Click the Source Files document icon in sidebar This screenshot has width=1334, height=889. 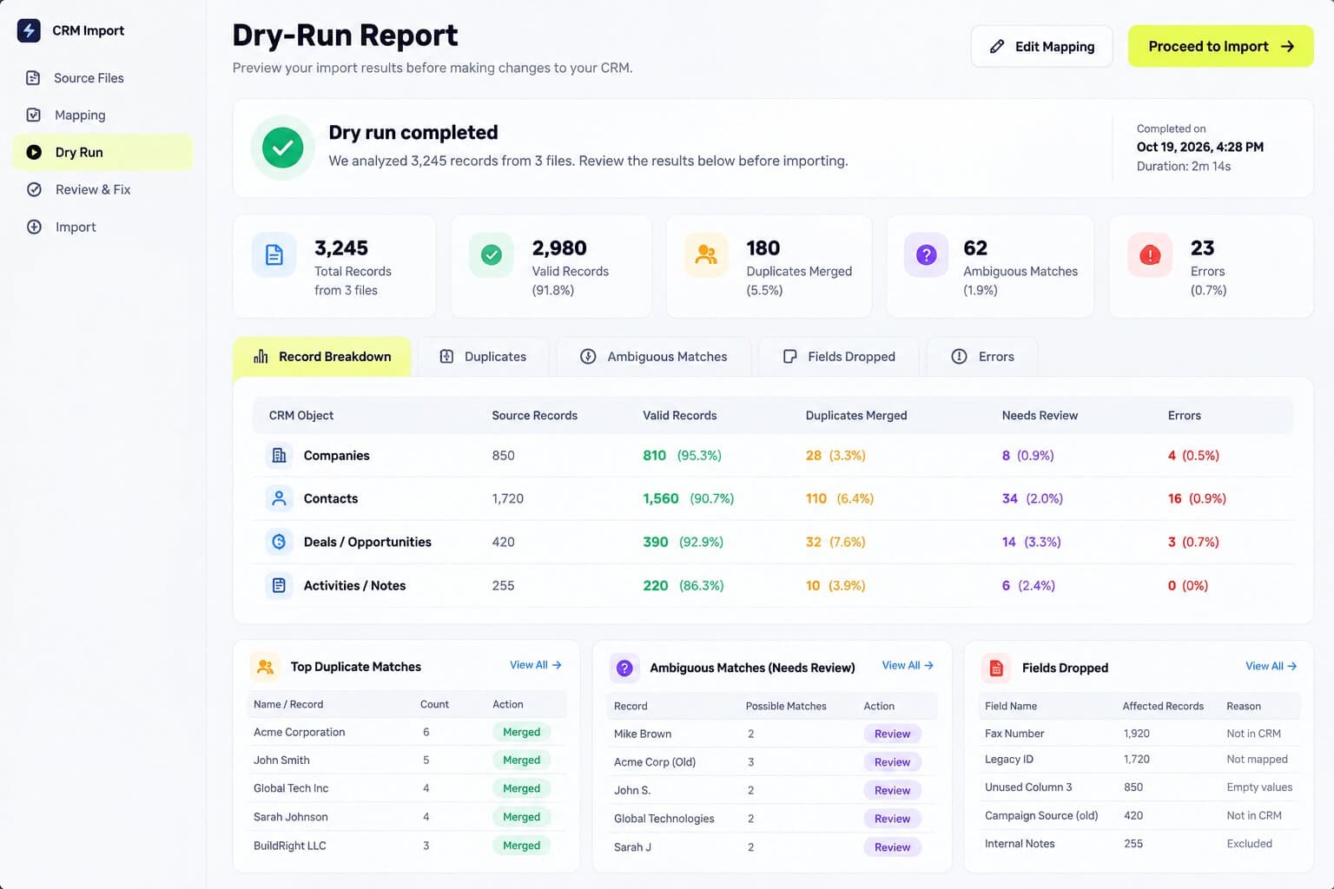click(x=33, y=78)
